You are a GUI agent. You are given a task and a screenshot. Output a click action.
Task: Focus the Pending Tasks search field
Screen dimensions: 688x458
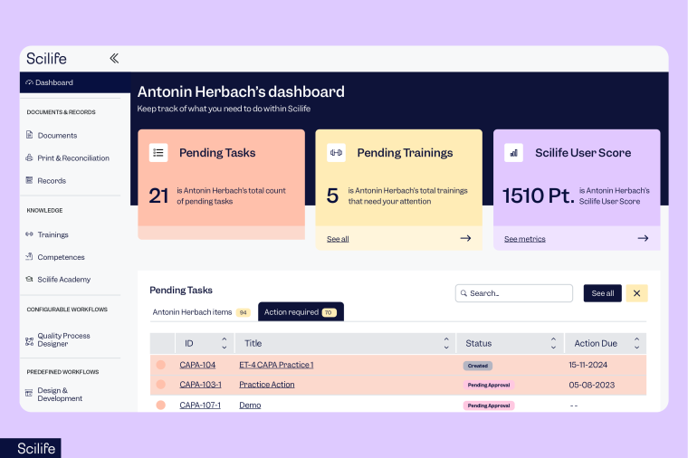pyautogui.click(x=514, y=293)
